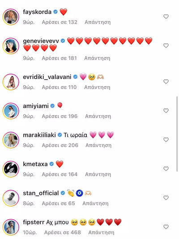Tap the heart on fipsterr's comment
The image size is (179, 239).
pos(166,227)
